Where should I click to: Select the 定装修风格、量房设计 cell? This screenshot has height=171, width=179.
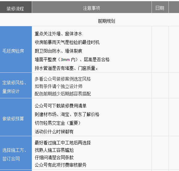(16, 85)
